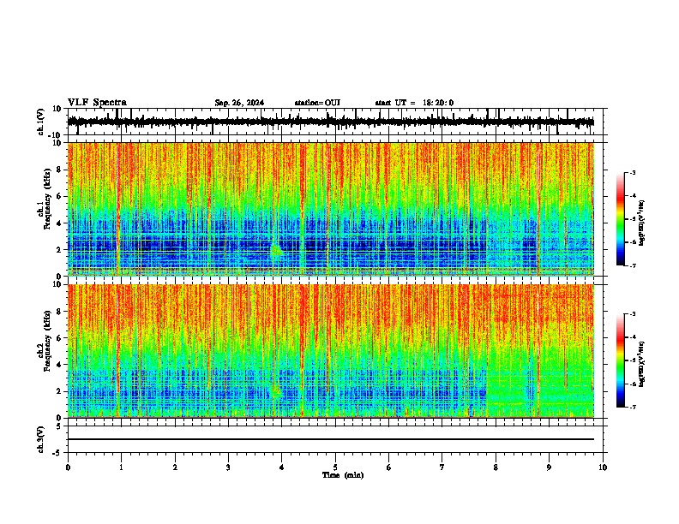Screen dimensions: 679x524
Task: Click the ch.3(V) axis label
Action: (41, 440)
